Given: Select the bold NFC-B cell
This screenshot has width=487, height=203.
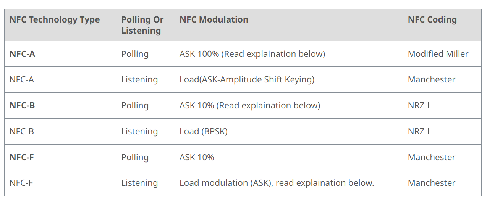Looking at the screenshot, I should 22,106.
